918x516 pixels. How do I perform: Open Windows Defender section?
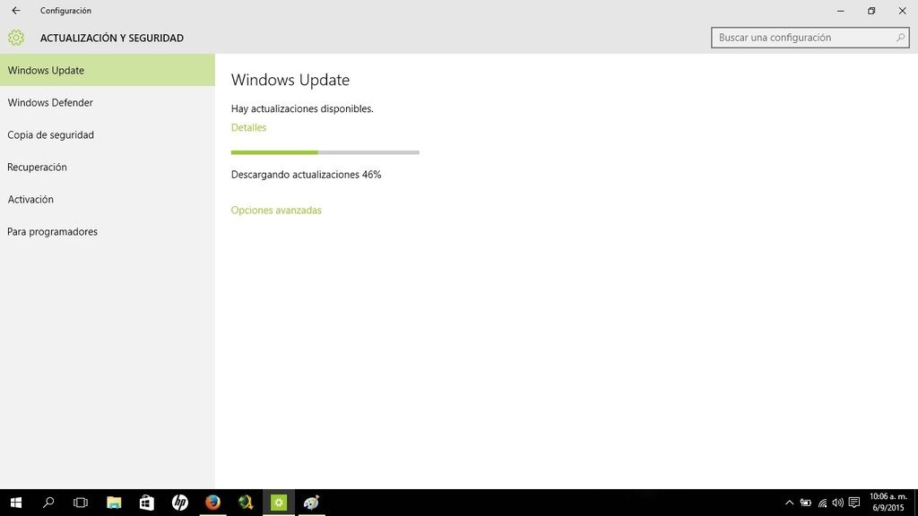tap(108, 102)
